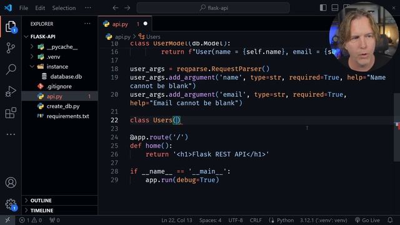Open Explorer views and more actions ellipsis
This screenshot has height=225, width=400.
click(87, 24)
